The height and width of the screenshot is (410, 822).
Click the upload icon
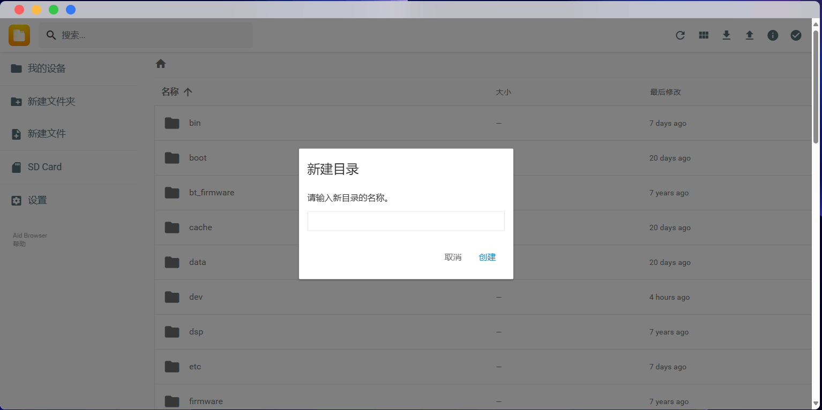[749, 35]
